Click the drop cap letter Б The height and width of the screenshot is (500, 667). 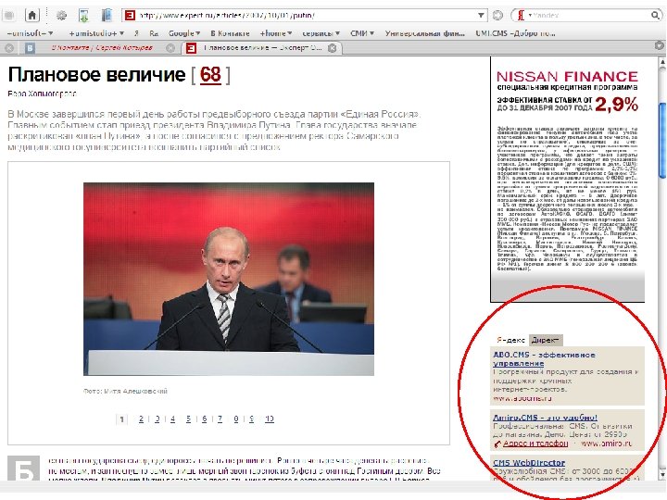[x=23, y=469]
